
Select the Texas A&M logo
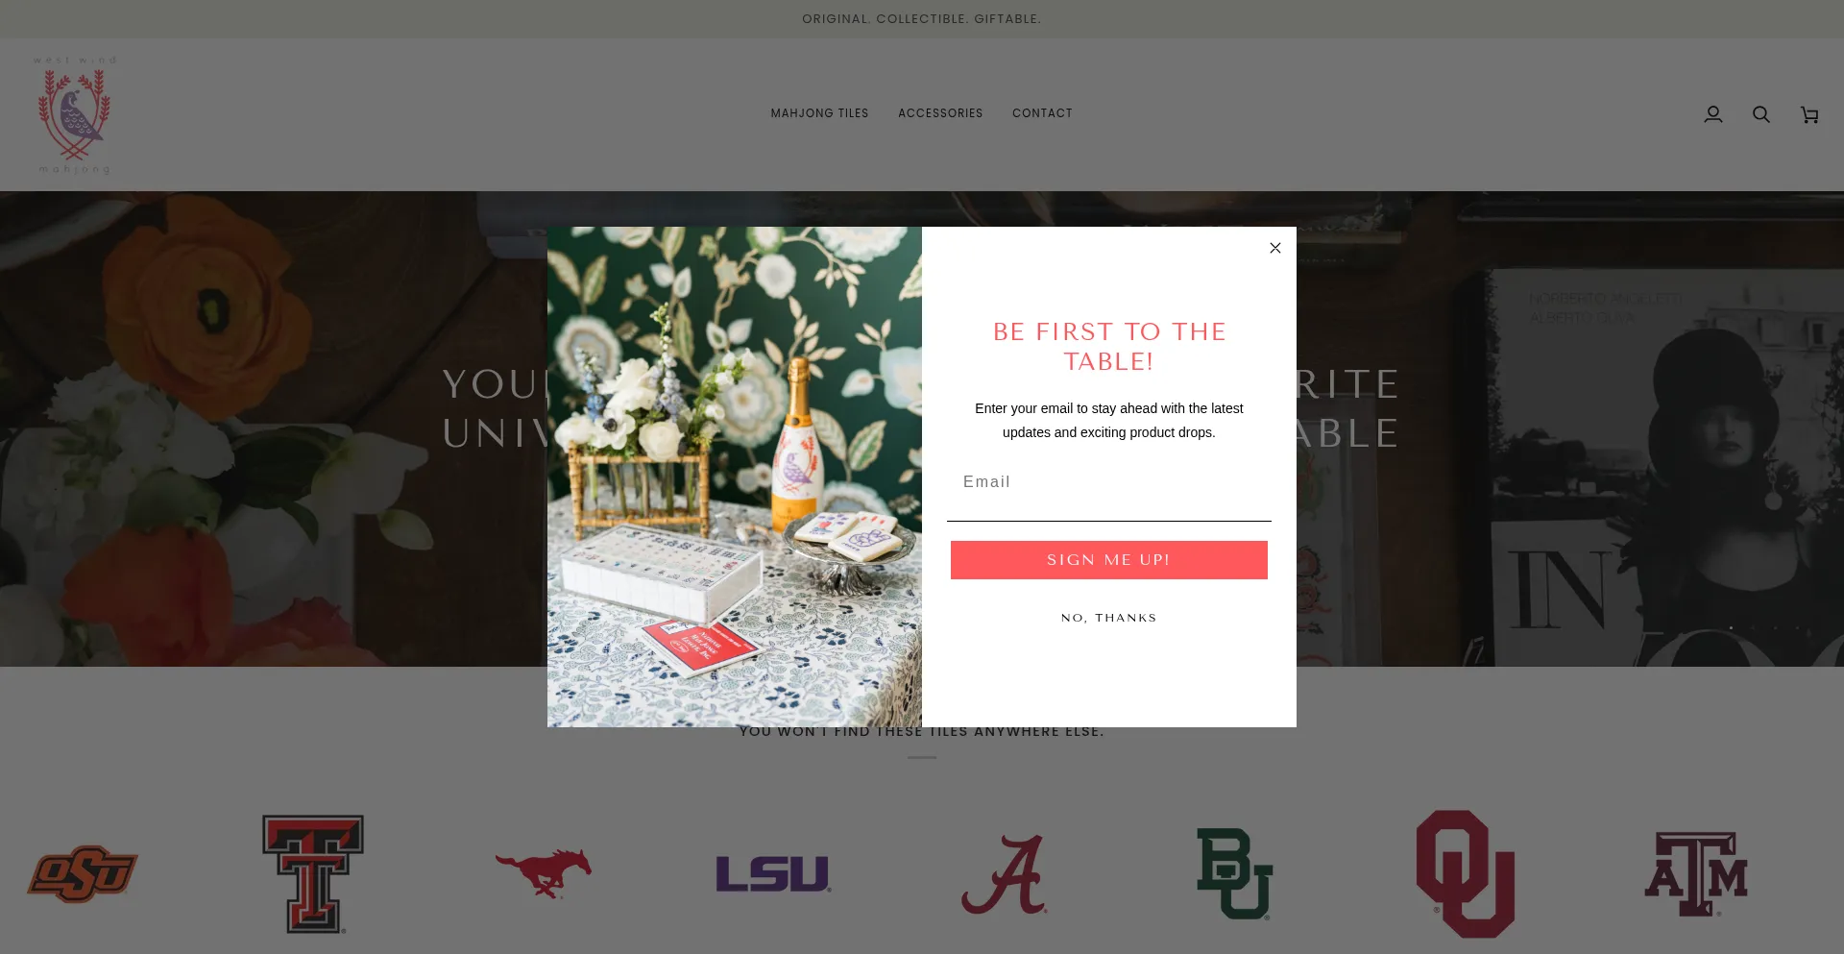[x=1695, y=874]
